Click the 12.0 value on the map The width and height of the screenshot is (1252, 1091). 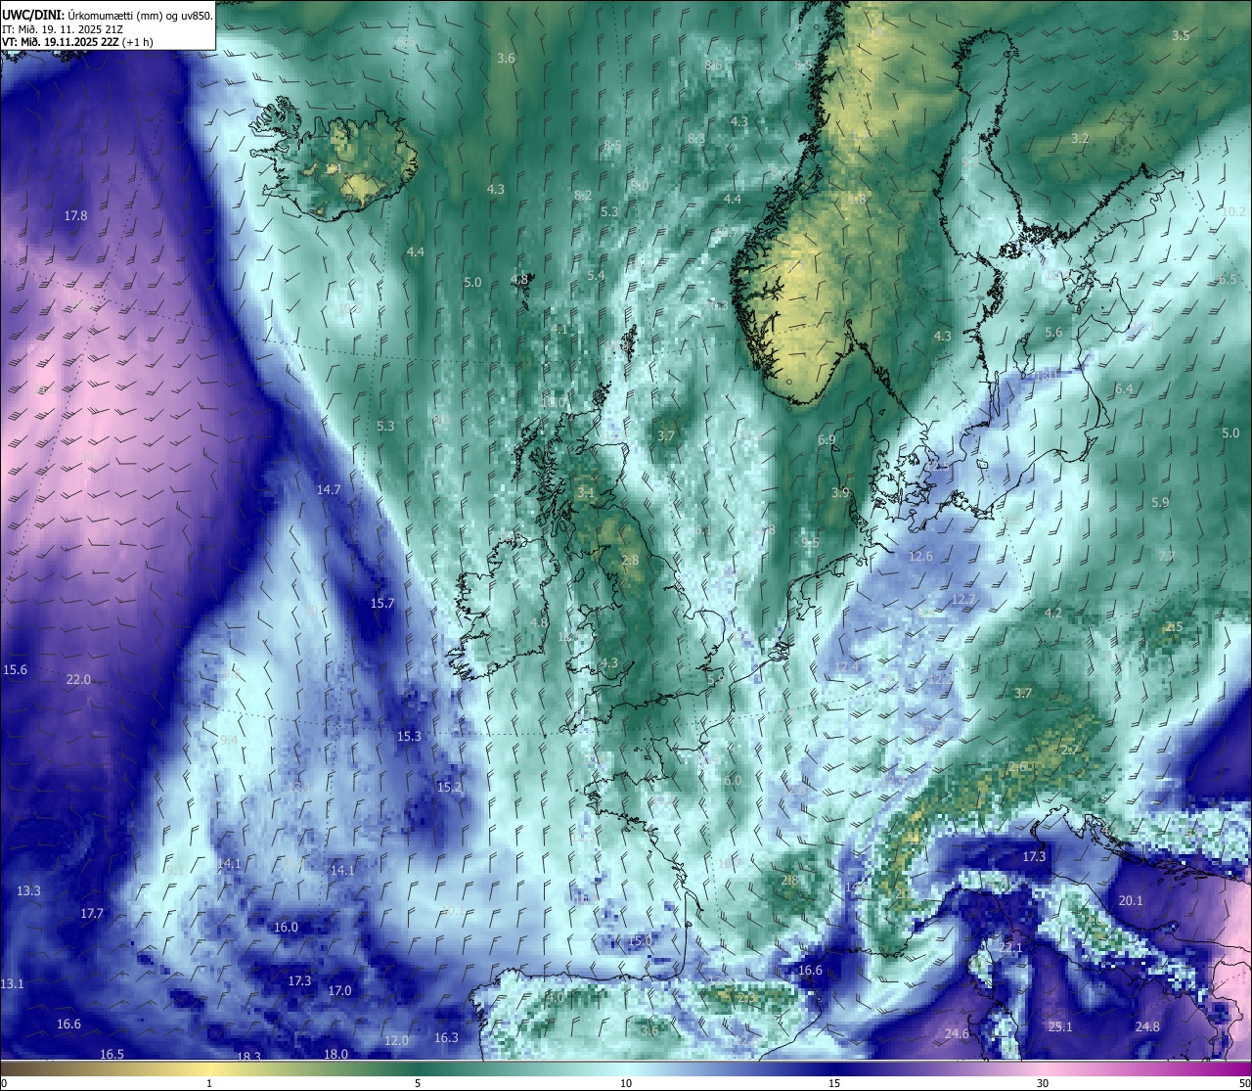click(x=396, y=1040)
